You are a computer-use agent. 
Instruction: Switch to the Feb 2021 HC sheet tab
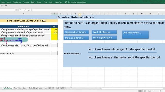(61, 88)
